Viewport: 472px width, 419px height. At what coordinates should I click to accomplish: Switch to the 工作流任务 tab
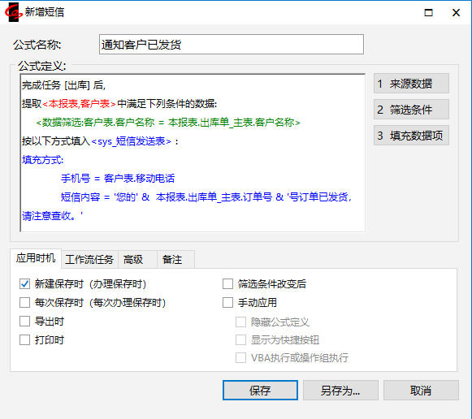[x=89, y=259]
